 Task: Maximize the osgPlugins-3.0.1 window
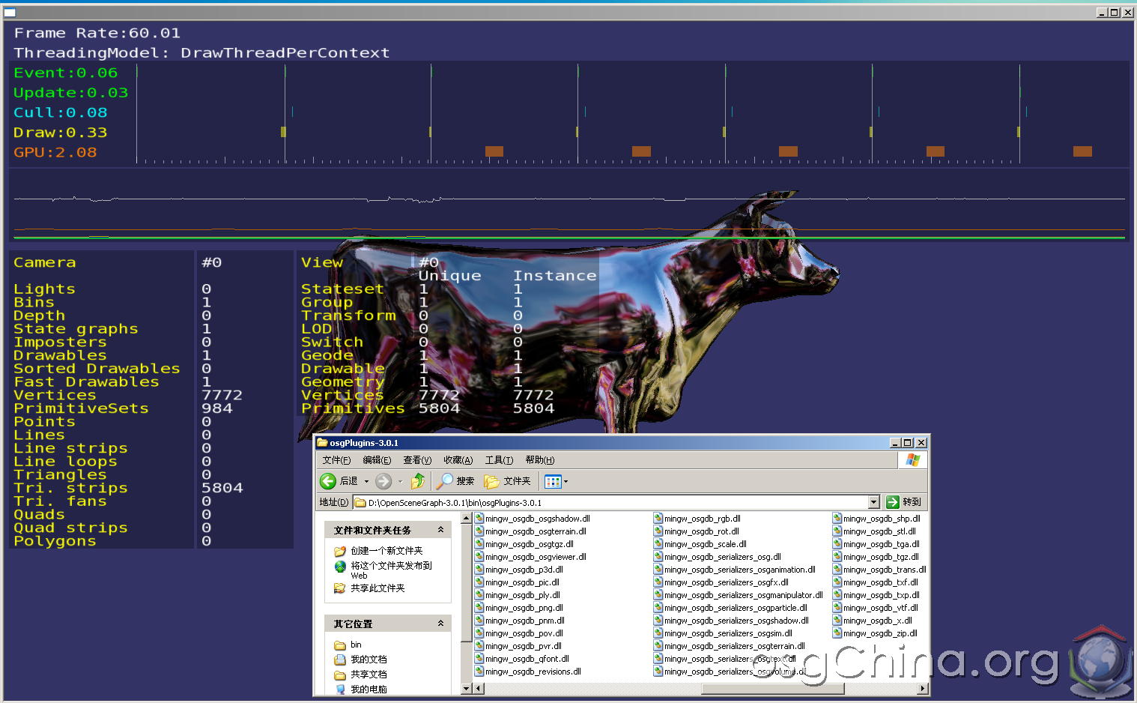tap(908, 443)
